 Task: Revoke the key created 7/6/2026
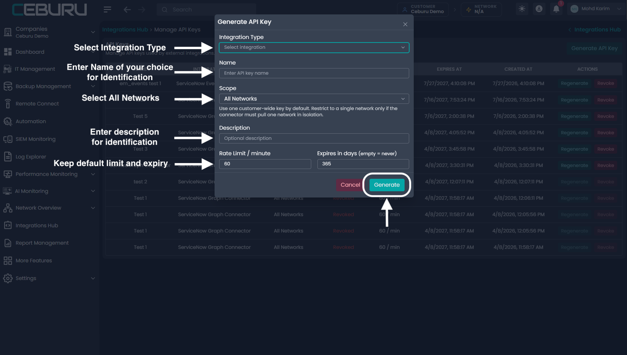point(605,116)
